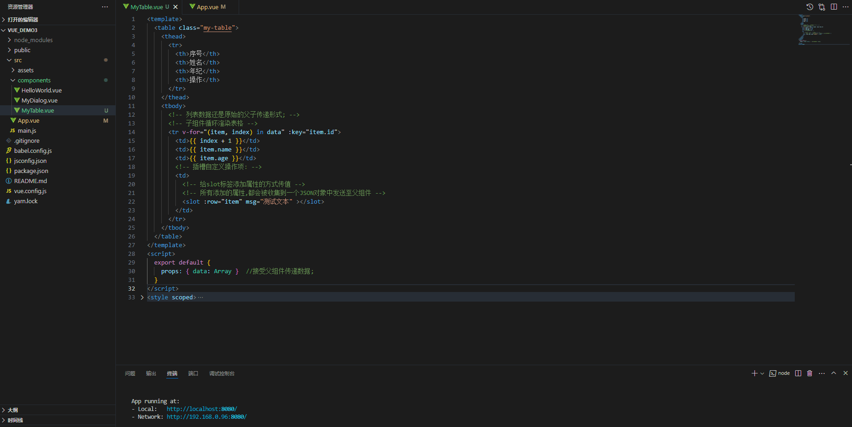
Task: Click the '{{ item.age }}' expression
Action: pyautogui.click(x=214, y=158)
